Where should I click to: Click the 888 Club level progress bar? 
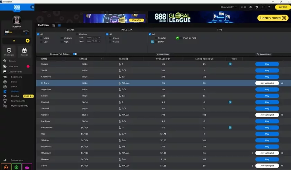point(13,34)
